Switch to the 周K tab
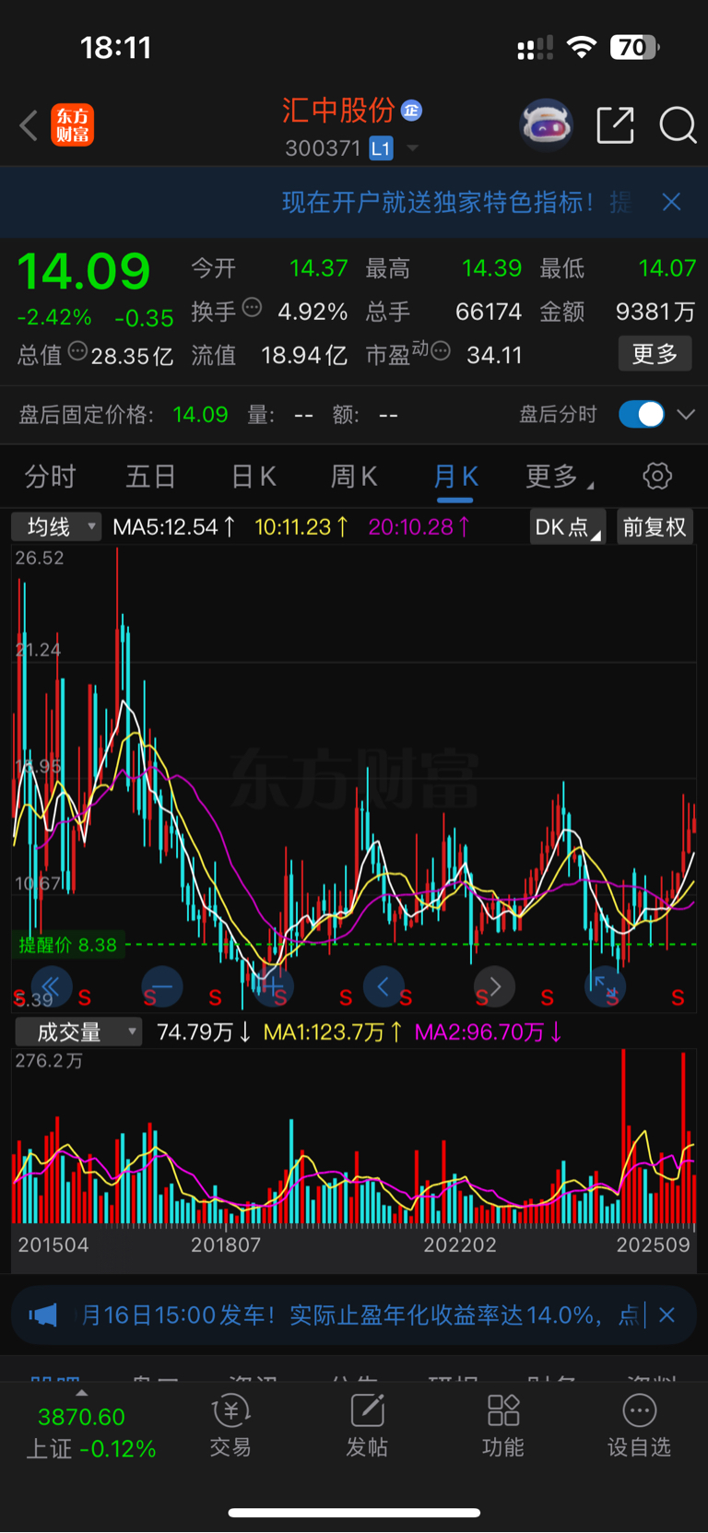The height and width of the screenshot is (1533, 708). (354, 477)
